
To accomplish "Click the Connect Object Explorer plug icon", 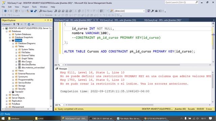I will (14, 24).
